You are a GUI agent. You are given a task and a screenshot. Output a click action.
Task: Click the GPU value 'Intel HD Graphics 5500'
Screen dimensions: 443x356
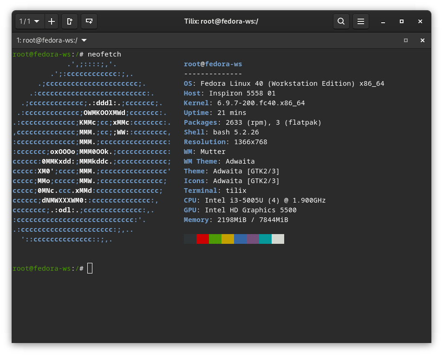(x=251, y=210)
